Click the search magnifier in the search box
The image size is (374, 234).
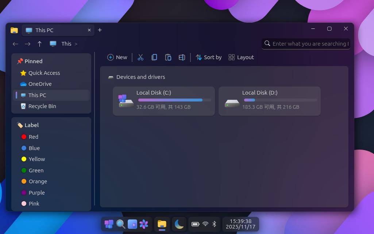pyautogui.click(x=267, y=43)
